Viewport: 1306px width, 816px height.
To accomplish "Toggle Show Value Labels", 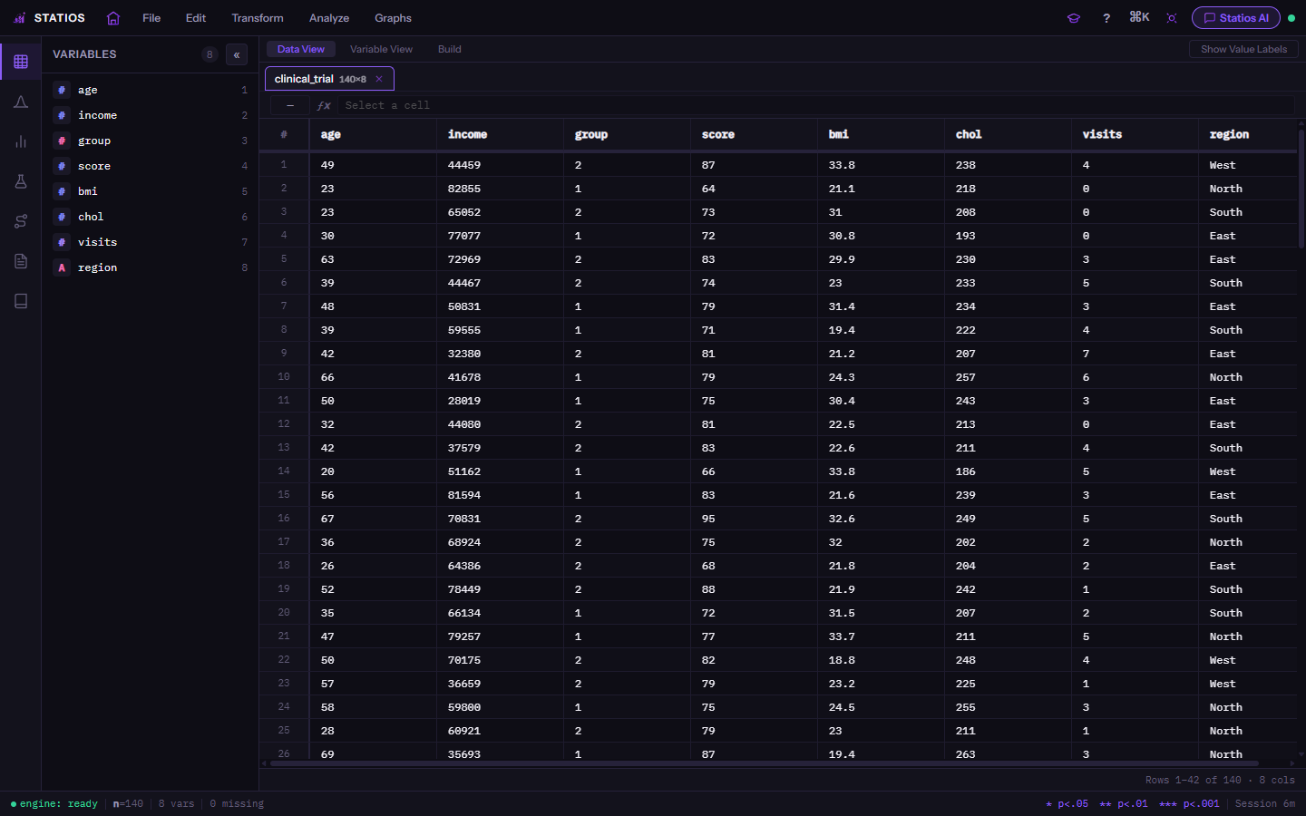I will coord(1243,49).
